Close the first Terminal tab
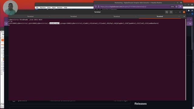This screenshot has width=194, height=109. (x=50, y=16)
